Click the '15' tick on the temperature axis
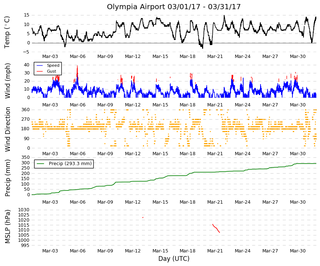The image size is (320, 266). click(27, 15)
